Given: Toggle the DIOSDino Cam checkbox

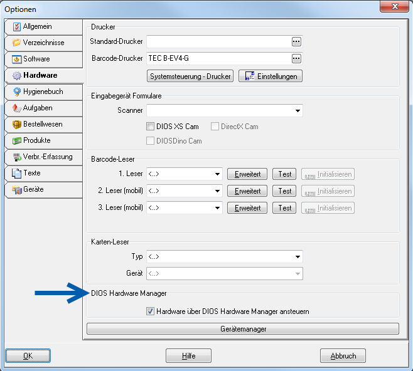Looking at the screenshot, I should click(150, 141).
